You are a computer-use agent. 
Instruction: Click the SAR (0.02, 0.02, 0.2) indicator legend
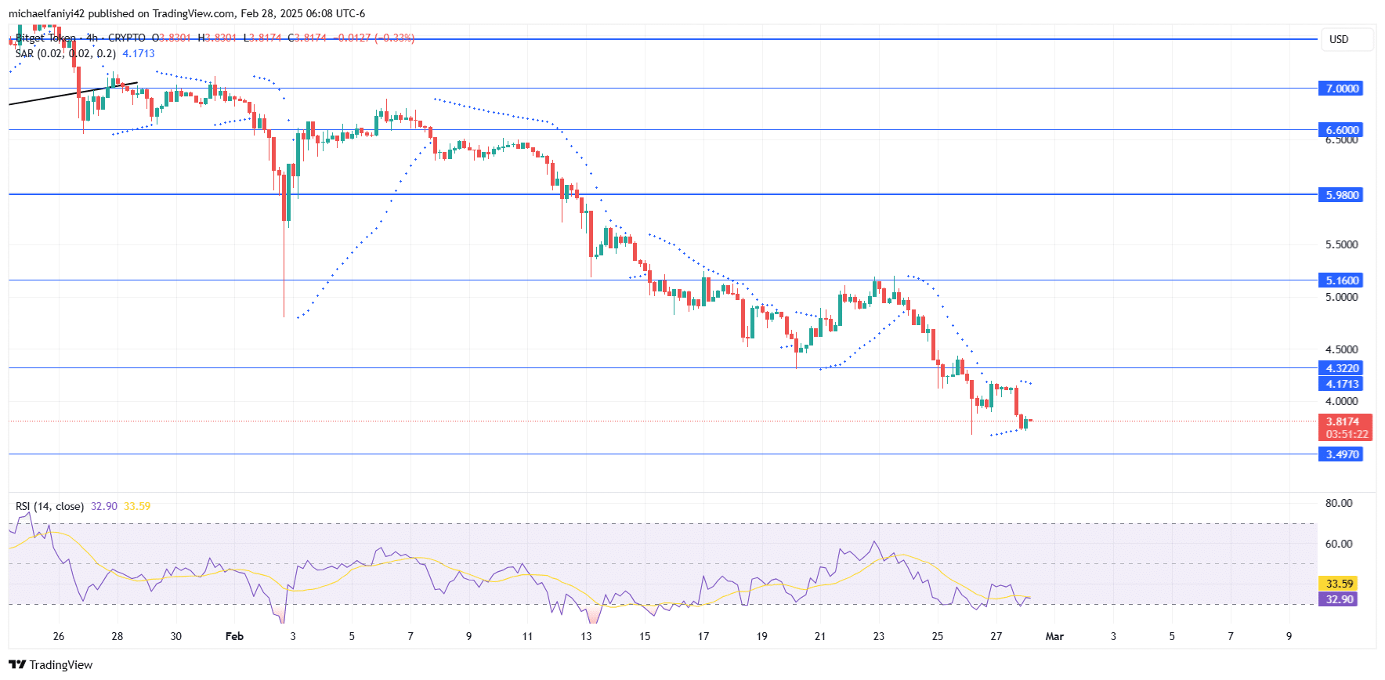click(x=66, y=53)
